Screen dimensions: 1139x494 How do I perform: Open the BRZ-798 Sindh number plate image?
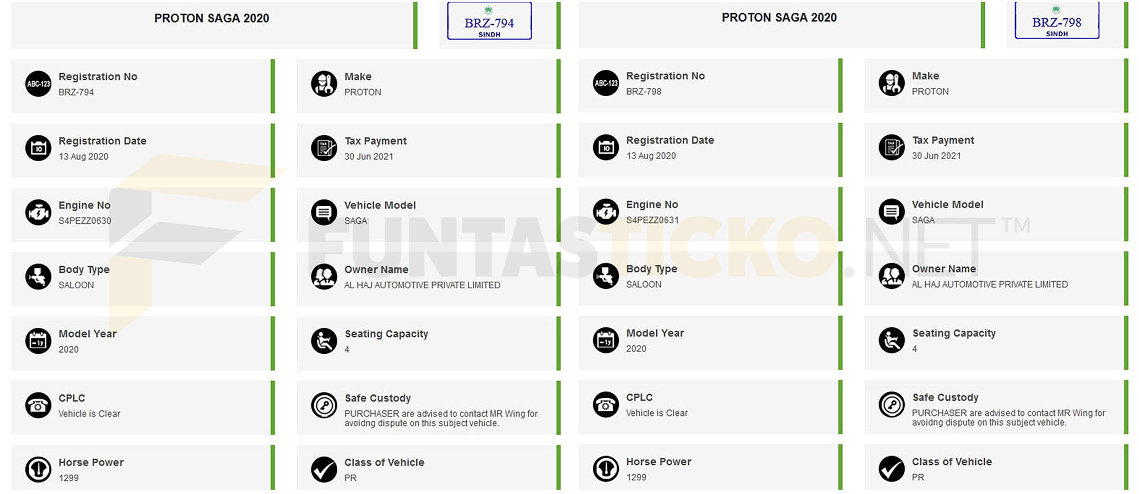tap(1057, 20)
